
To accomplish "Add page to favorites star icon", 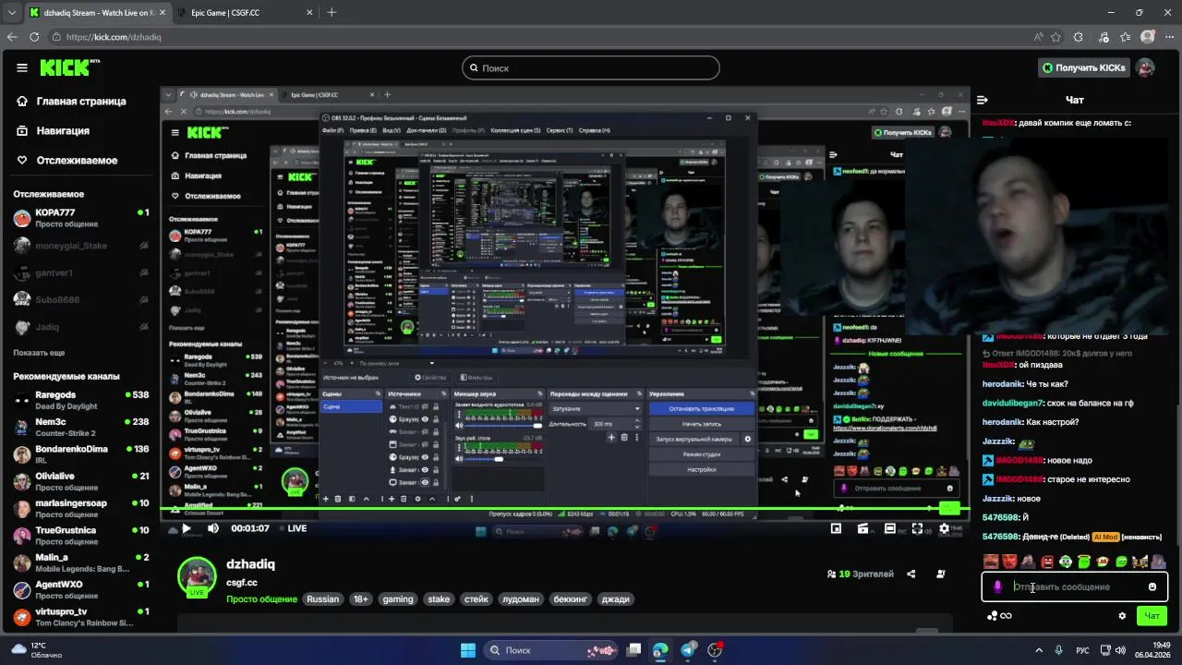I will (1055, 37).
